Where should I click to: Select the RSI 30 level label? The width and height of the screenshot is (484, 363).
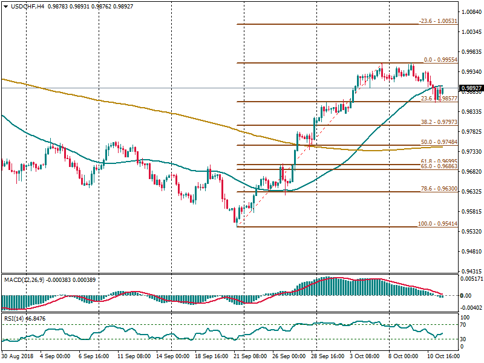coord(463,339)
